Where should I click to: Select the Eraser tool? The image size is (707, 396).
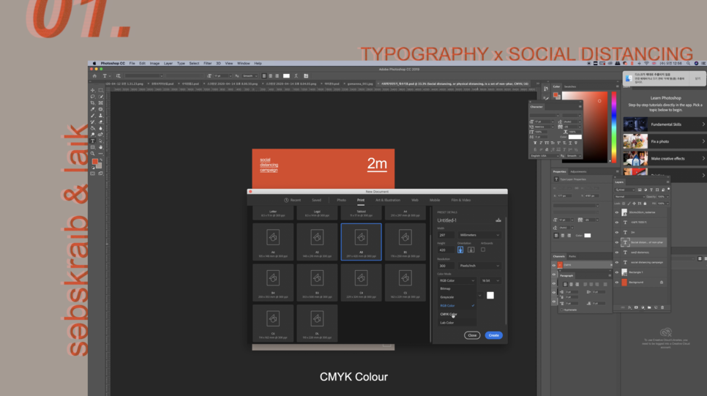(100, 122)
